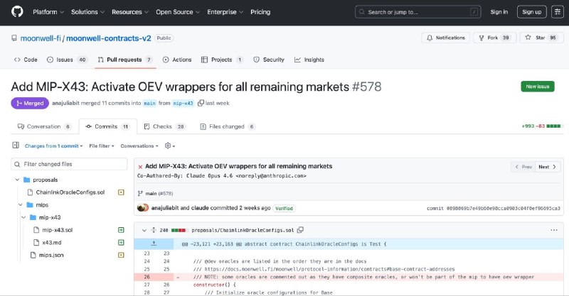
Task: Open the Conversations dropdown
Action: (x=139, y=146)
